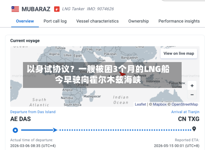Viewport: 205px width, 150px height.
Task: Select the IMO: 9074626 text
Action: [x=100, y=9]
